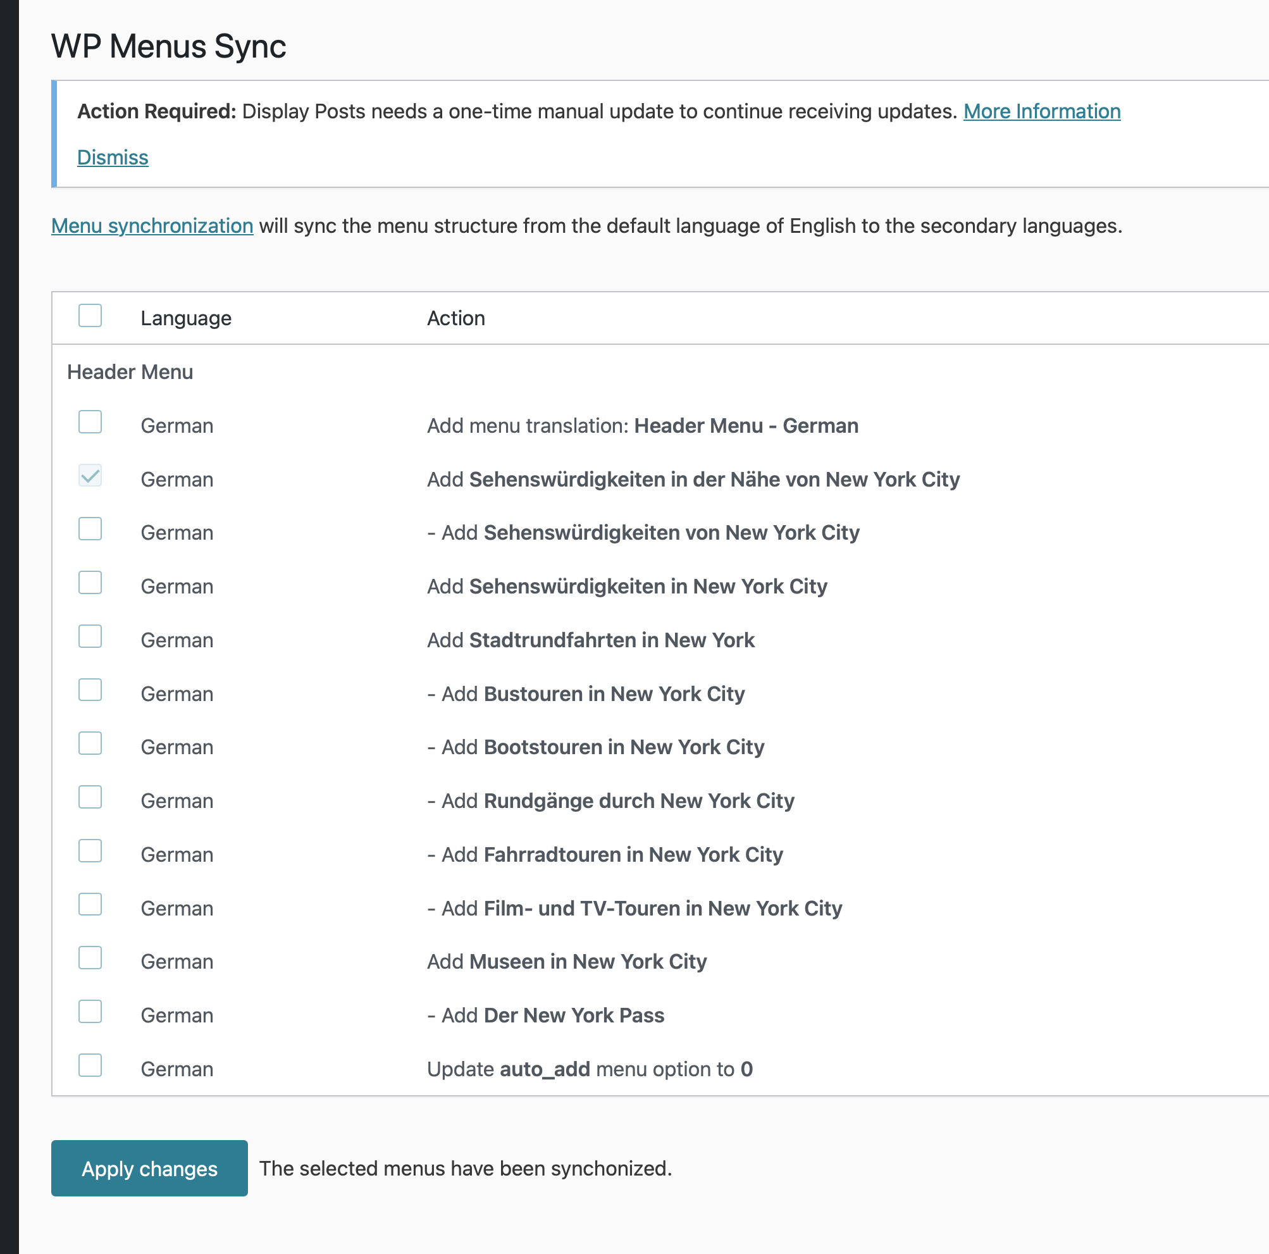Screen dimensions: 1269x1254
Task: Check the Add menu translation Header Menu row
Action: click(90, 422)
